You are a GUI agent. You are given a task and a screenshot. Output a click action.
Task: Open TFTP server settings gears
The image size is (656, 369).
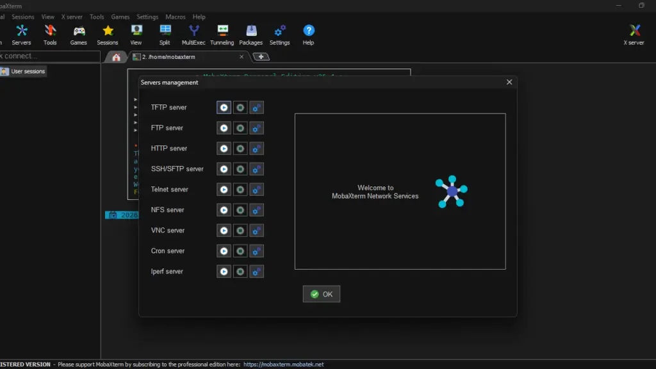click(x=256, y=108)
